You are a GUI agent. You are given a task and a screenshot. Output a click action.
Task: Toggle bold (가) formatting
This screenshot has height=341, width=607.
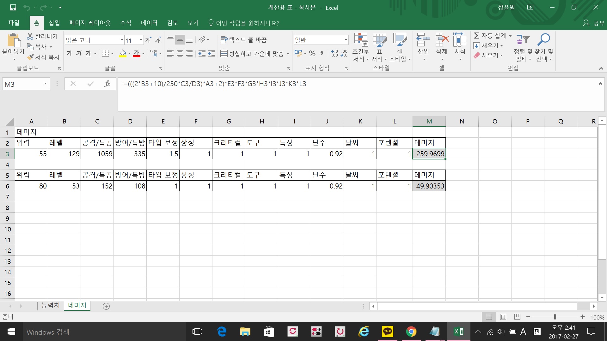70,53
